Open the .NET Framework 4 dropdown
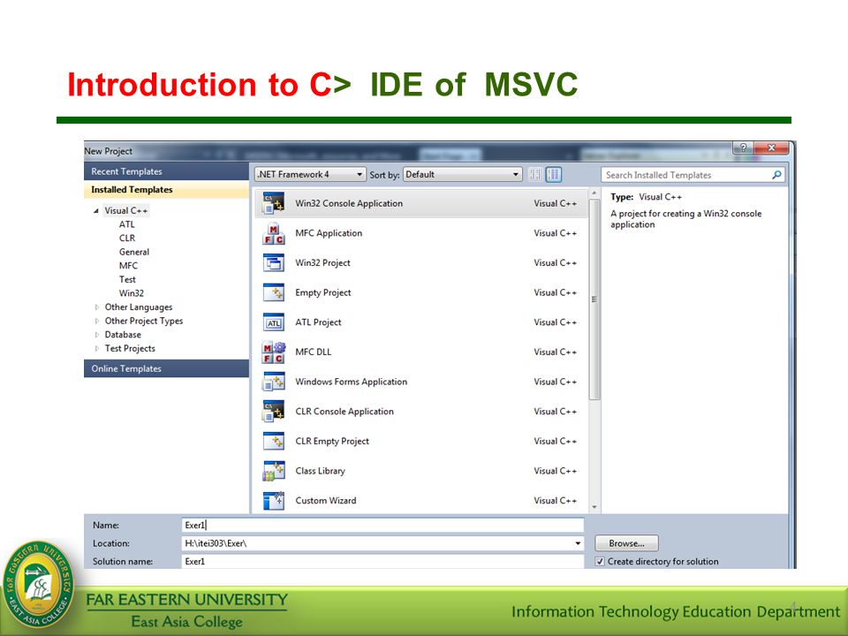Image resolution: width=848 pixels, height=636 pixels. point(310,175)
